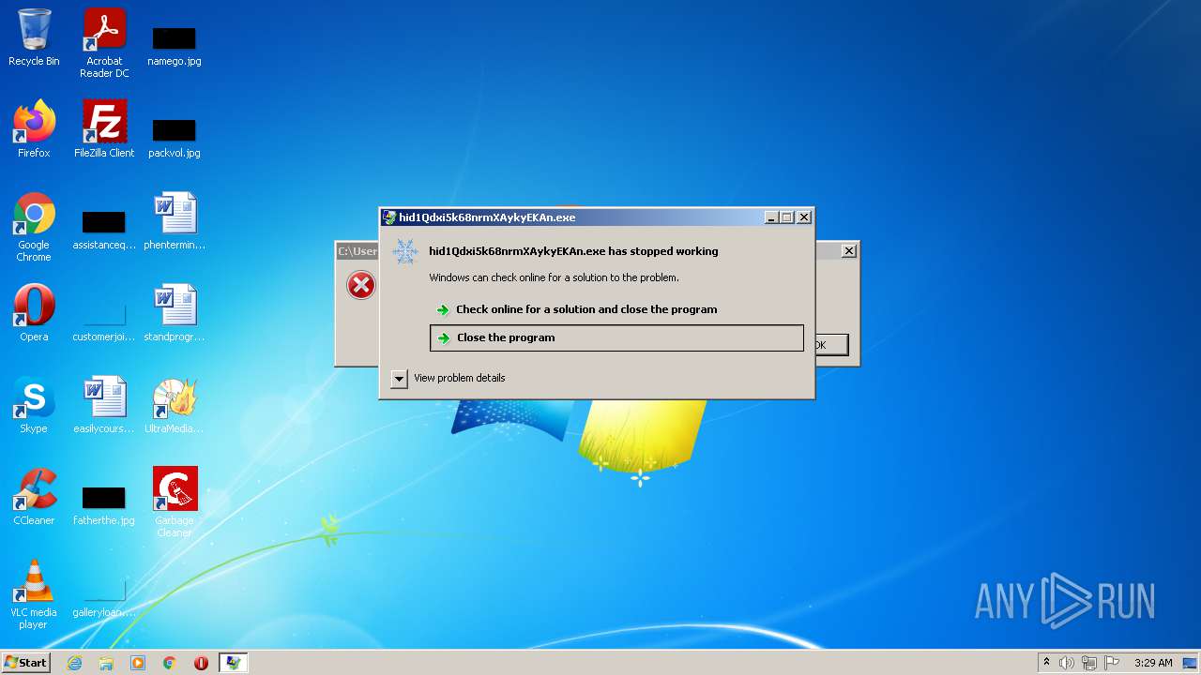
Task: Launch Firefox from desktop
Action: coord(34,129)
